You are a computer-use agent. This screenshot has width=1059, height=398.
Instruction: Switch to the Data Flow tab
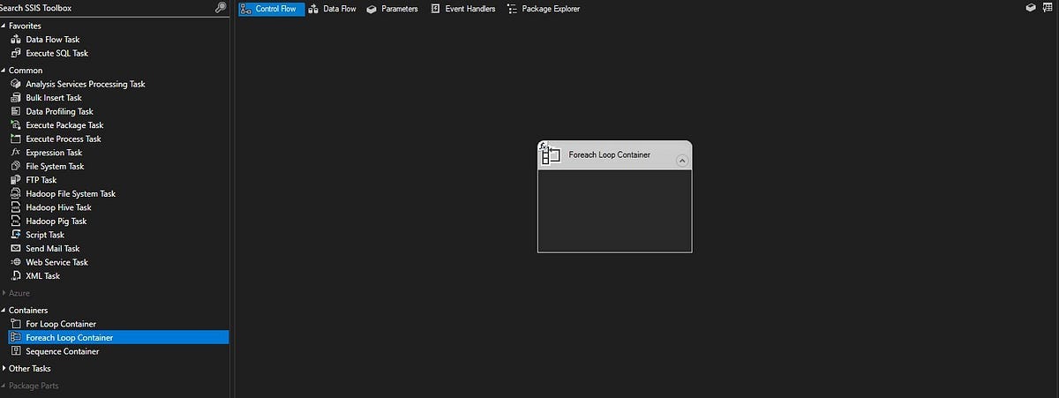pos(333,9)
